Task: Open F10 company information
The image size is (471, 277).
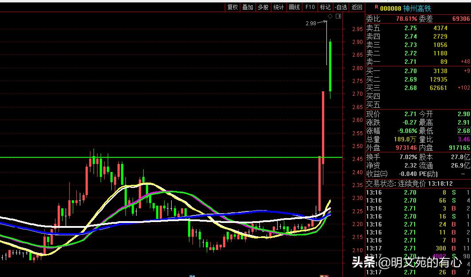Action: pyautogui.click(x=310, y=7)
